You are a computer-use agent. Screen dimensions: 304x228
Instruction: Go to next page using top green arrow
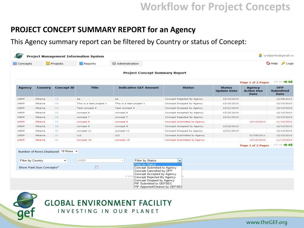coord(285,82)
